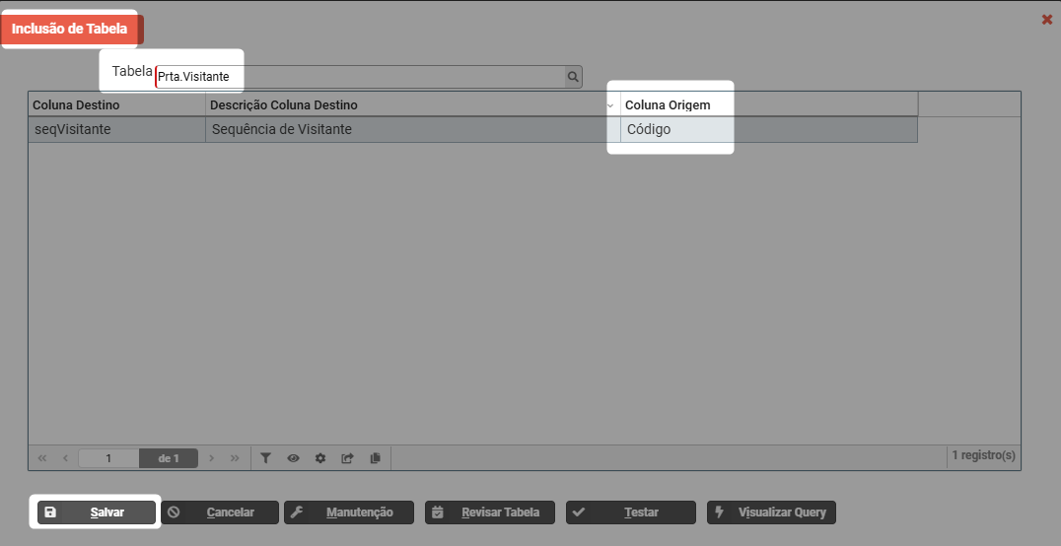Go to next page of grid
This screenshot has height=546, width=1061.
pyautogui.click(x=212, y=458)
